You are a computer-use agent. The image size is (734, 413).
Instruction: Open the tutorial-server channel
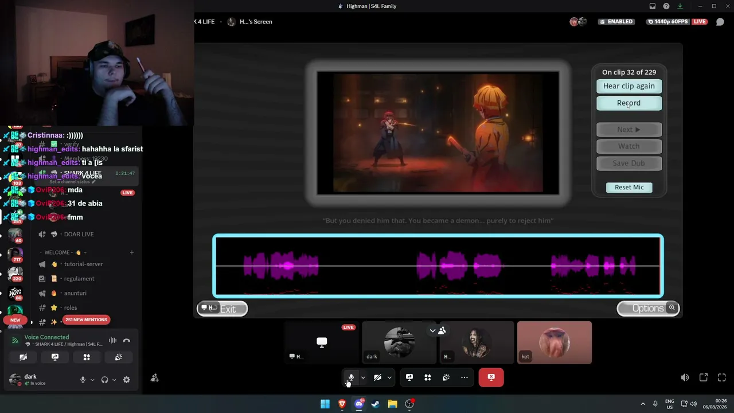[84, 264]
